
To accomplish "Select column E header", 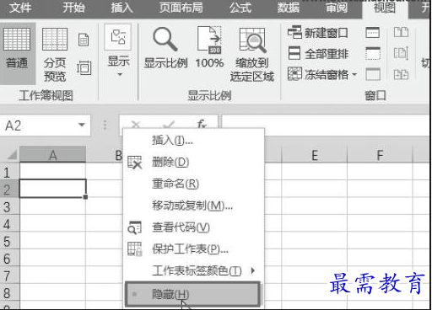I will pyautogui.click(x=315, y=155).
